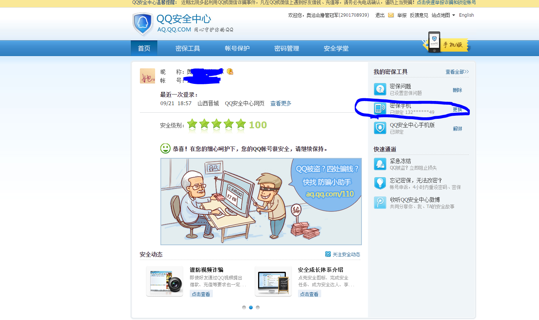Click the user avatar thumbnail
The height and width of the screenshot is (320, 539).
pyautogui.click(x=147, y=76)
